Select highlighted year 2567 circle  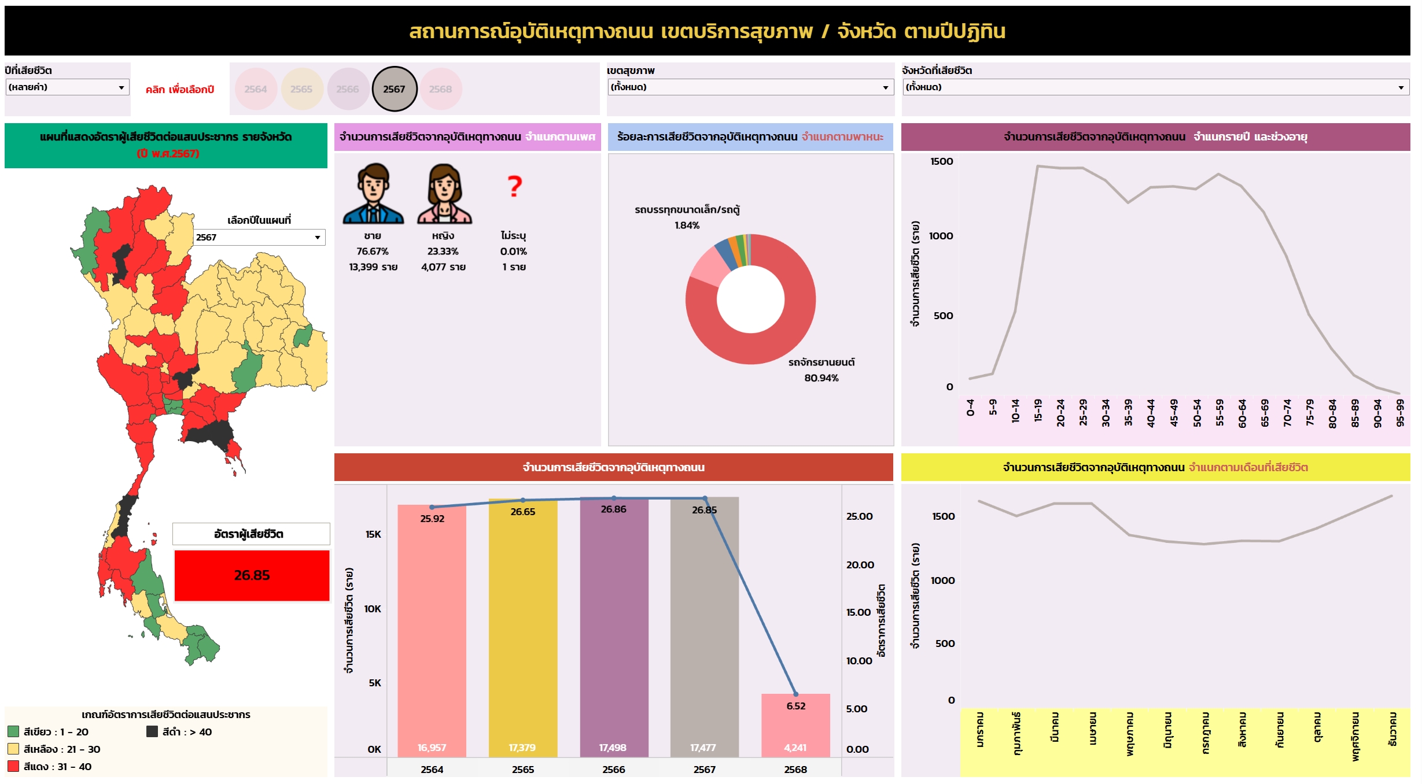394,89
